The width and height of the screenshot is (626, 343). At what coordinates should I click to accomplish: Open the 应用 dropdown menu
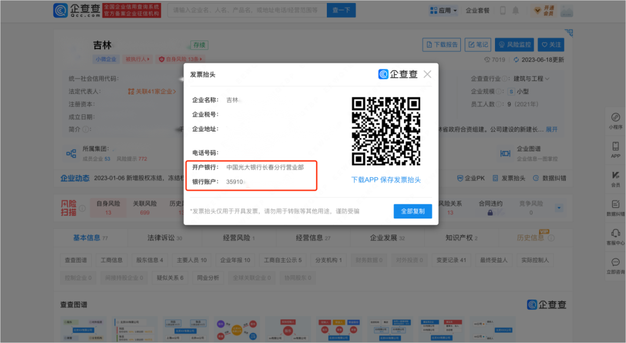(443, 11)
